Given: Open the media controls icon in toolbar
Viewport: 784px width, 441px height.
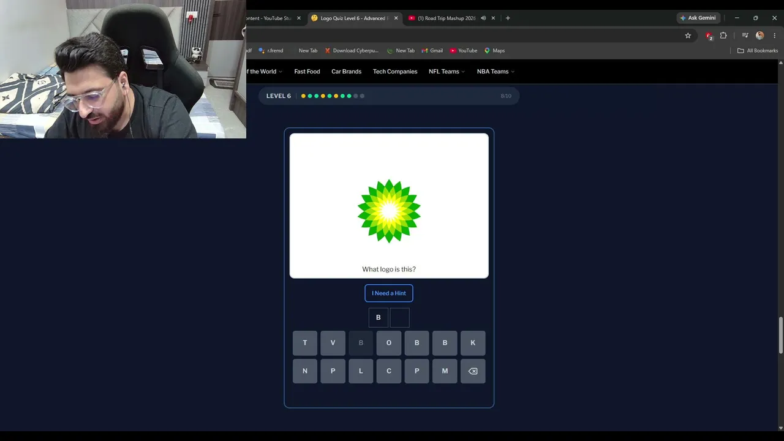Looking at the screenshot, I should pyautogui.click(x=745, y=36).
